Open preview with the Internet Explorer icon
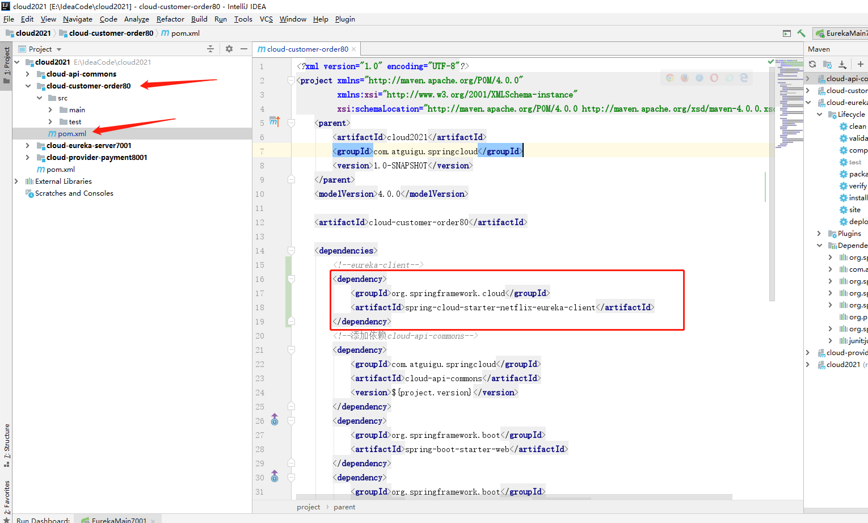This screenshot has height=523, width=868. click(x=729, y=78)
